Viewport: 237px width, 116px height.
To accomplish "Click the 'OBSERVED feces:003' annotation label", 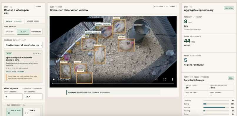I will pos(93,32).
